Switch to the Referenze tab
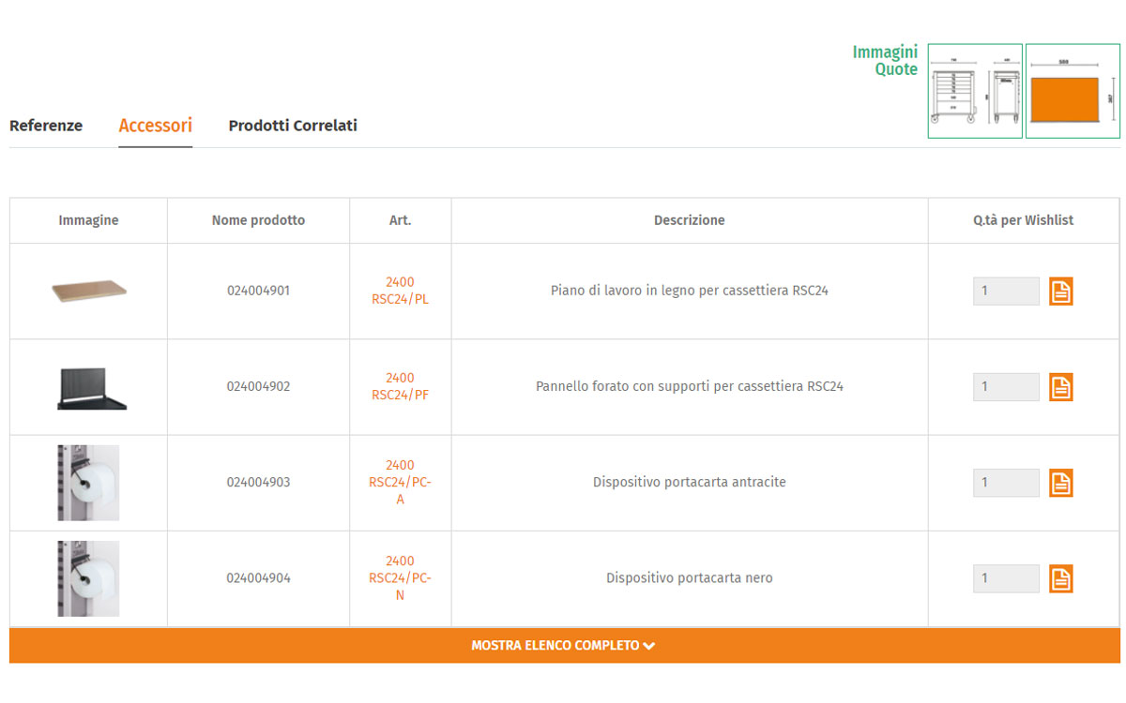This screenshot has width=1126, height=703. coord(46,126)
